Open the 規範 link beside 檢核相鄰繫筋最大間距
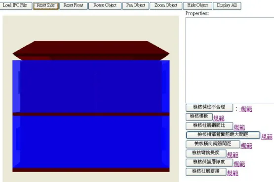This screenshot has height=182, width=274. (x=267, y=137)
